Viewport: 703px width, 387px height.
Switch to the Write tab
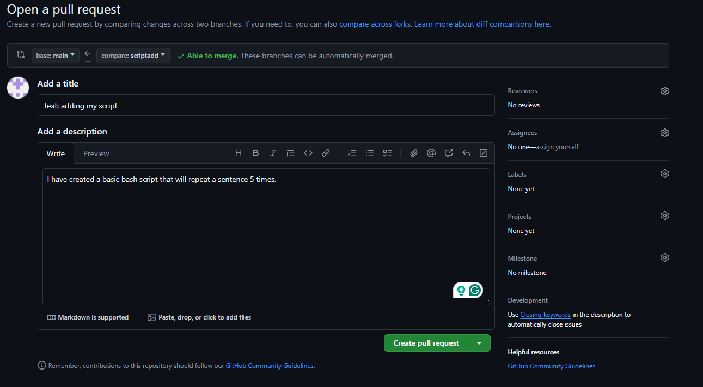tap(56, 153)
